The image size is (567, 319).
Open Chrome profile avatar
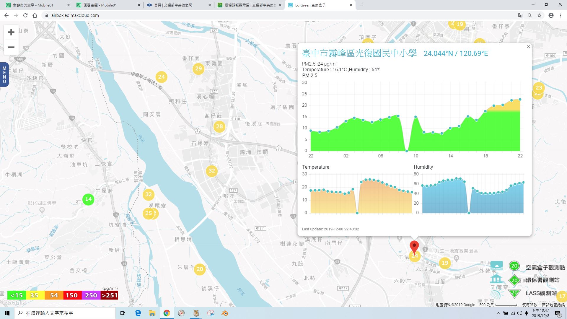pyautogui.click(x=551, y=15)
